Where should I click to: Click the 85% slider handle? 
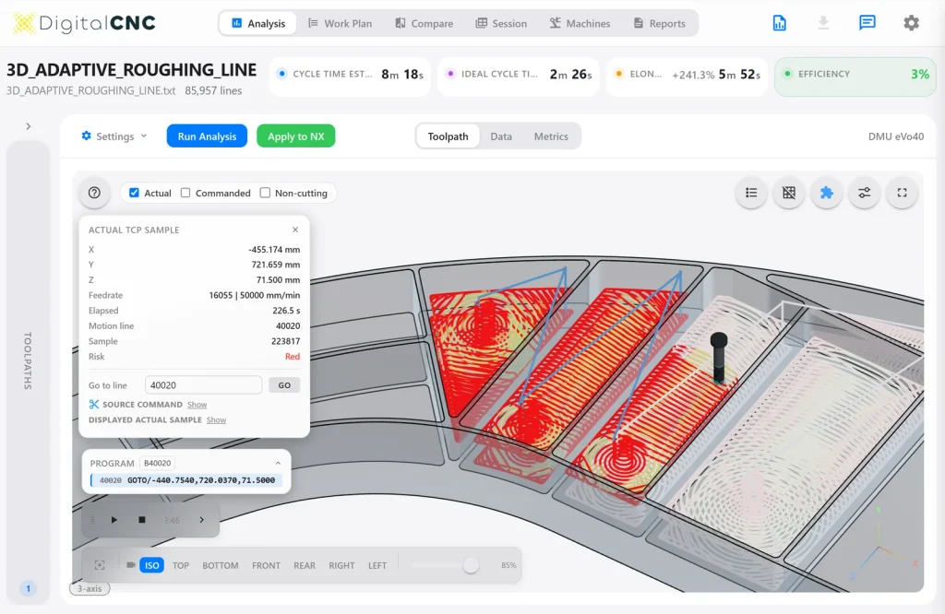click(471, 565)
